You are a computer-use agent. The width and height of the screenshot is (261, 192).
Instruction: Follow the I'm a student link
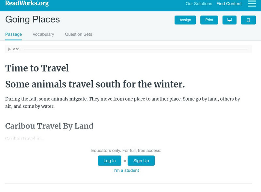click(x=126, y=170)
